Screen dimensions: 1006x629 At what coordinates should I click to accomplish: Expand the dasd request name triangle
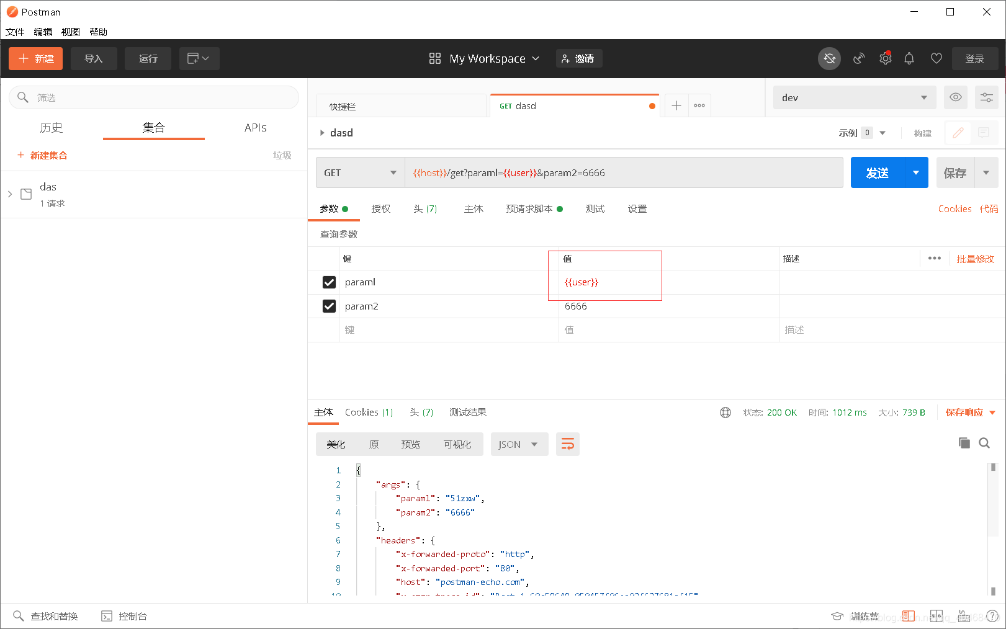click(x=322, y=133)
